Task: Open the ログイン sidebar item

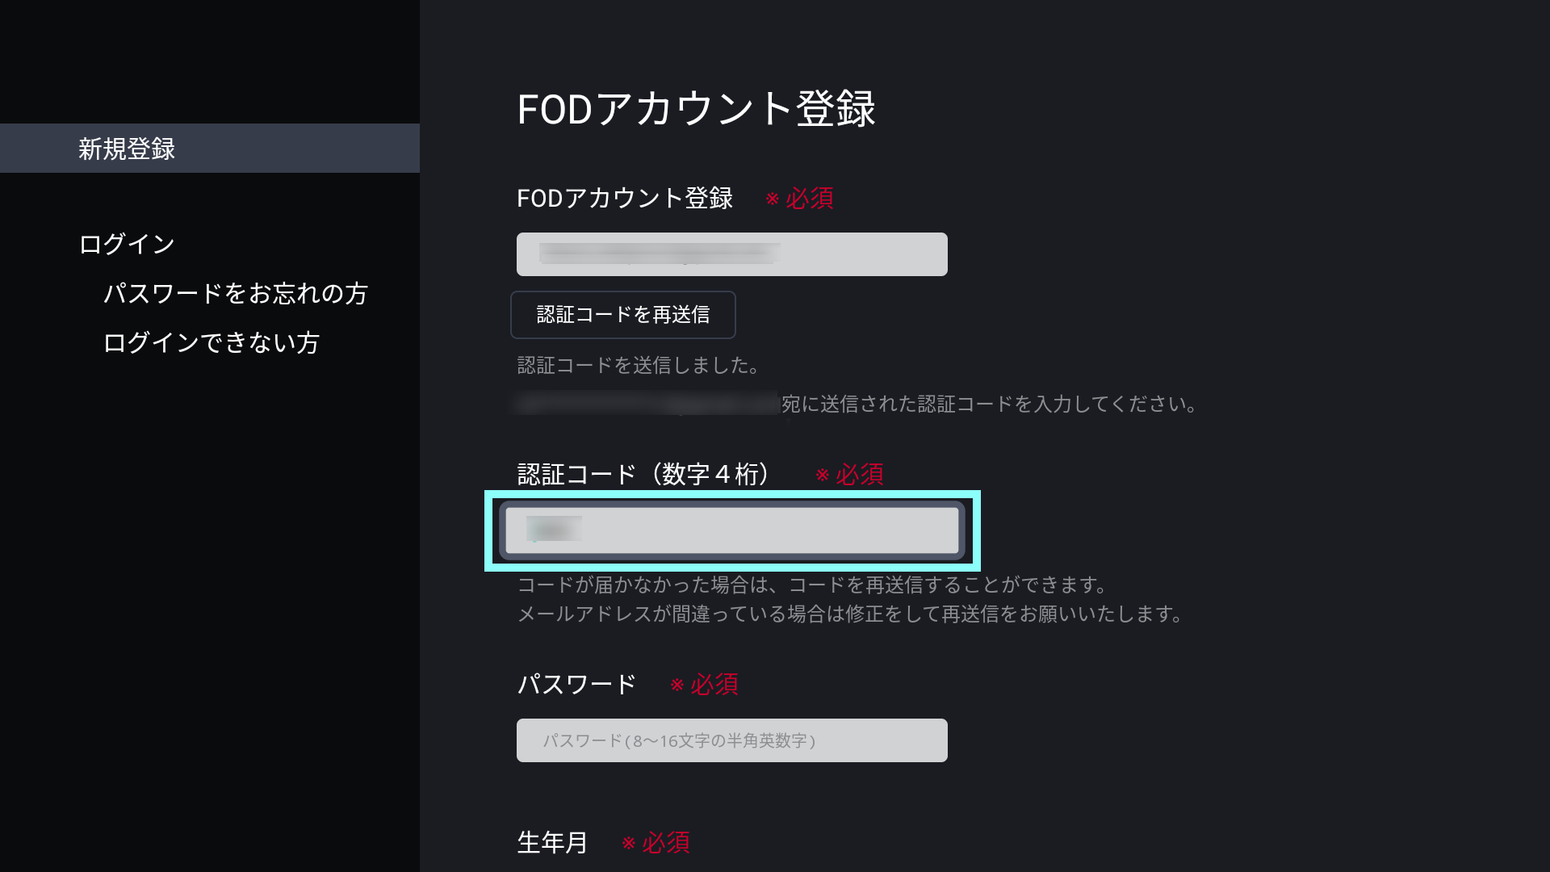Action: pos(127,244)
